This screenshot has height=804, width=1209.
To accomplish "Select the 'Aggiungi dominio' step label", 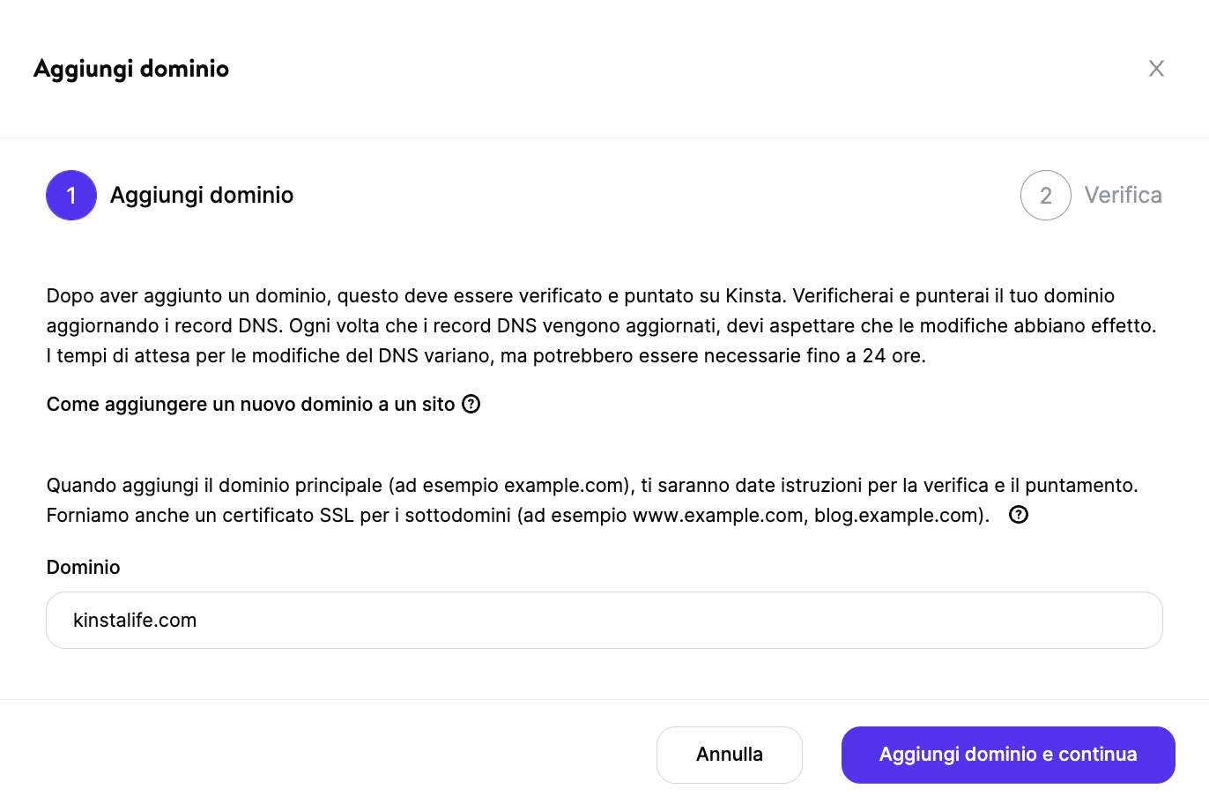I will 201,195.
